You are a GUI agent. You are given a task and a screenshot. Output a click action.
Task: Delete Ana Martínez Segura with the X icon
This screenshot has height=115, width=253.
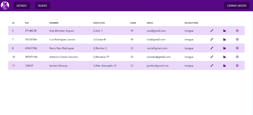(237, 31)
